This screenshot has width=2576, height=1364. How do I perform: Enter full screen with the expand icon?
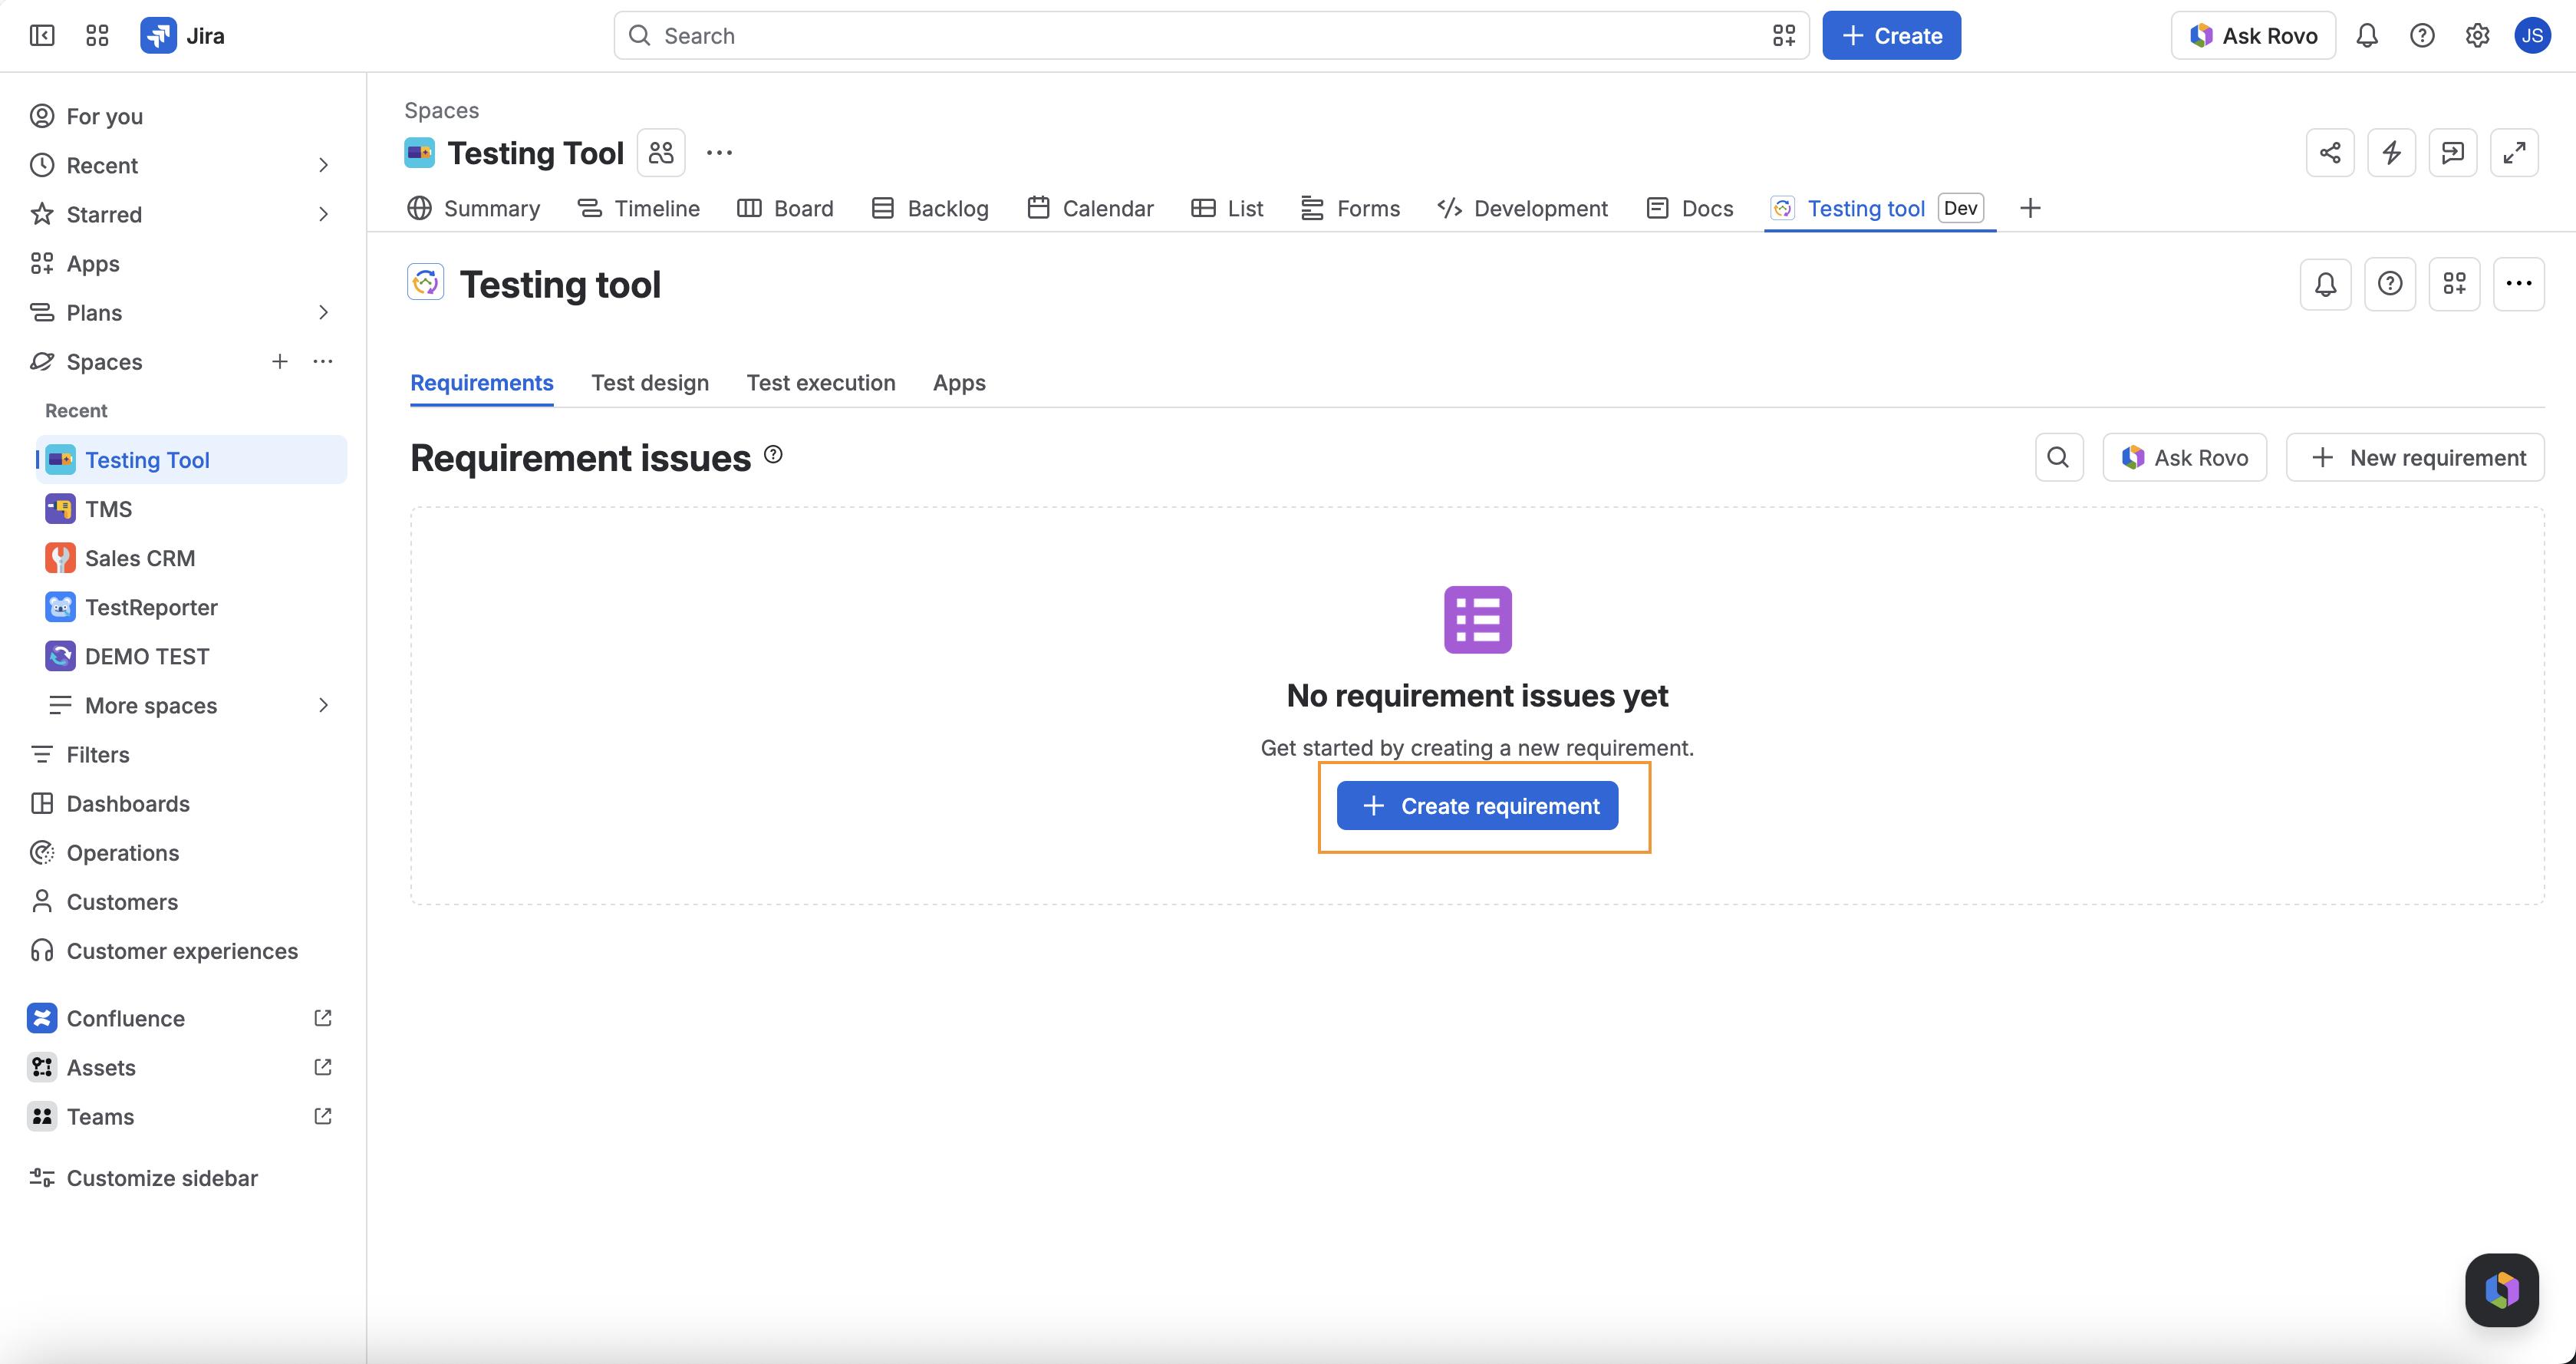pyautogui.click(x=2514, y=153)
